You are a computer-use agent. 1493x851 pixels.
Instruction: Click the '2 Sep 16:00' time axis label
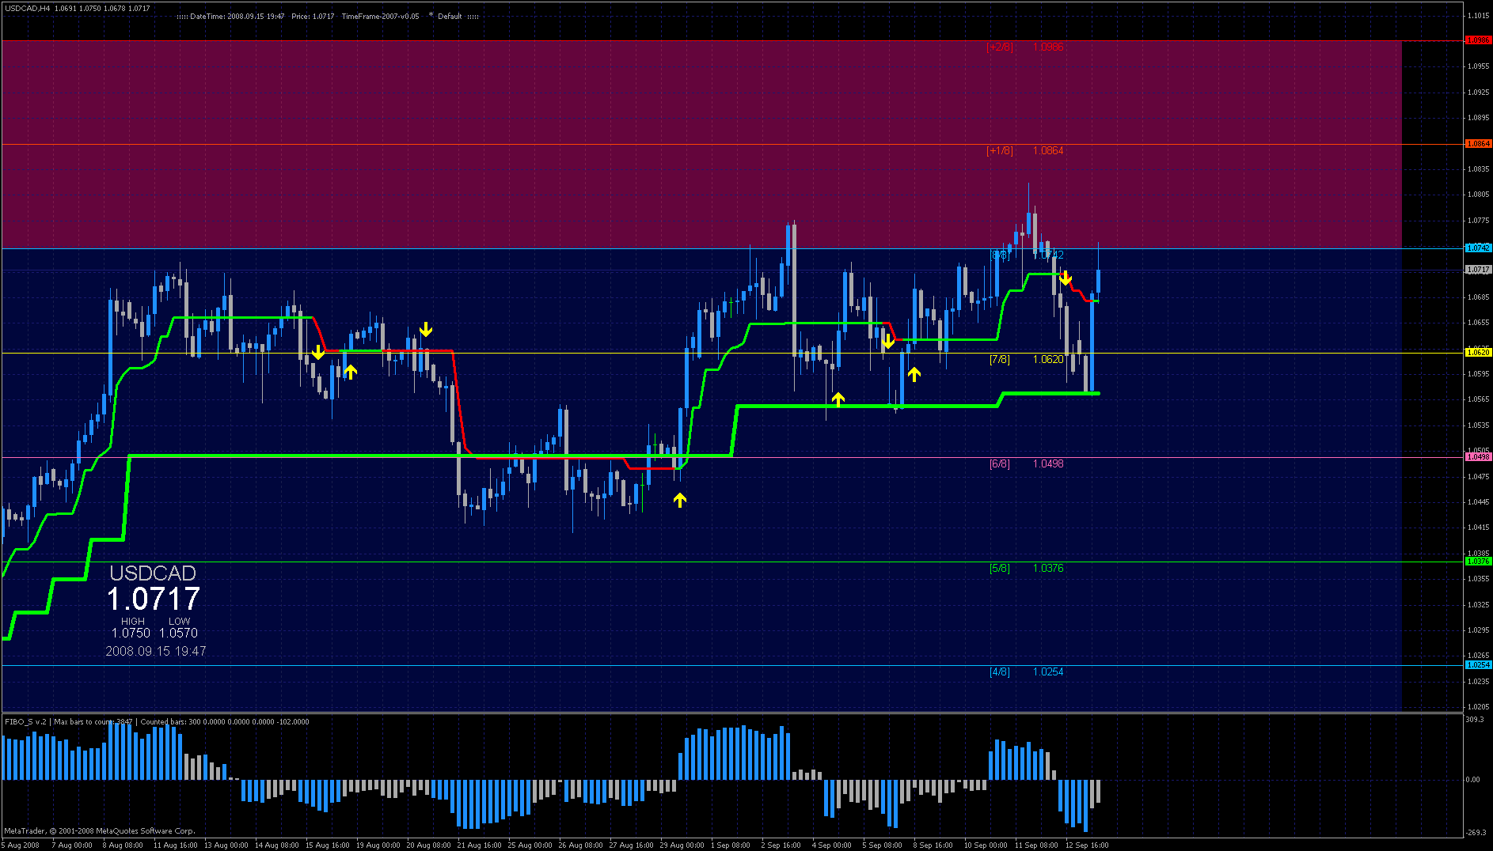coord(781,845)
